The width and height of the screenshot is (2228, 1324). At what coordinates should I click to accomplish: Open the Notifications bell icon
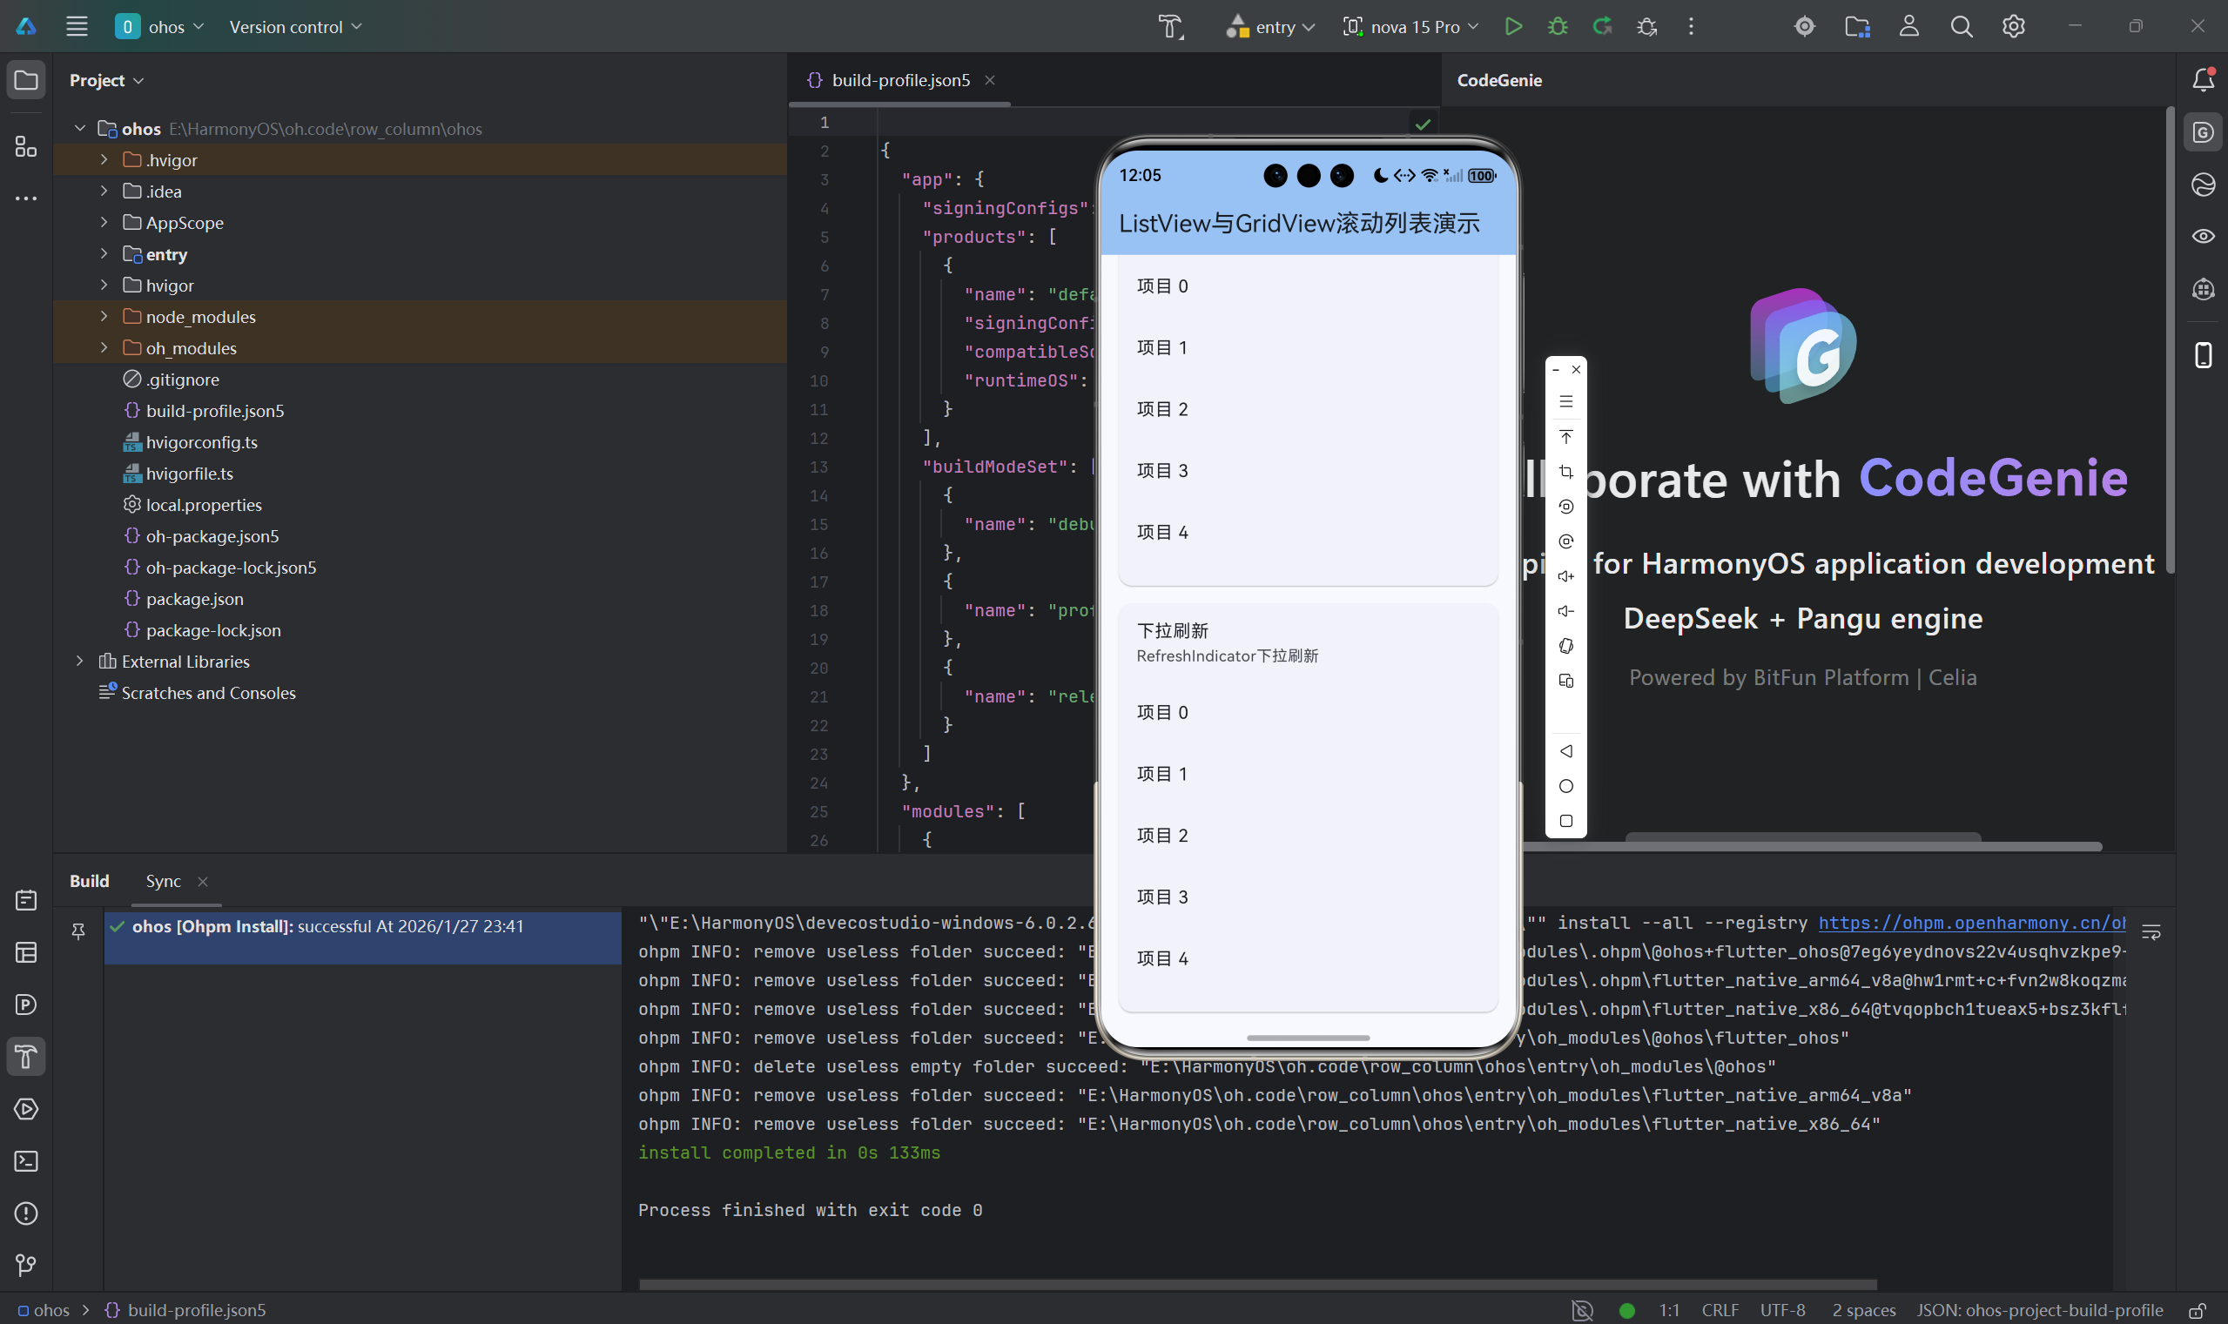2203,79
